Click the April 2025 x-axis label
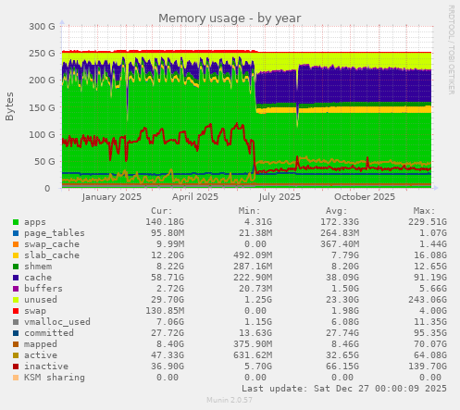This screenshot has height=410, width=460. click(x=195, y=197)
